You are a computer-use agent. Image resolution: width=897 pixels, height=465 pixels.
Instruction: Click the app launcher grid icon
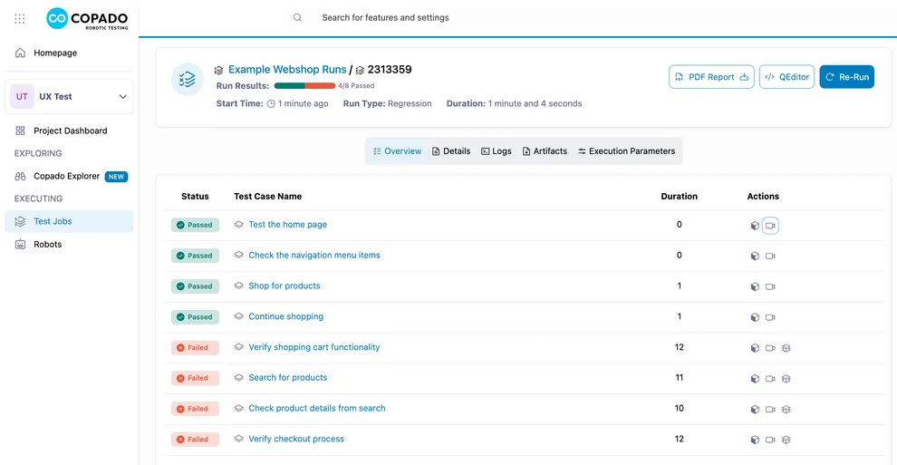pos(20,18)
